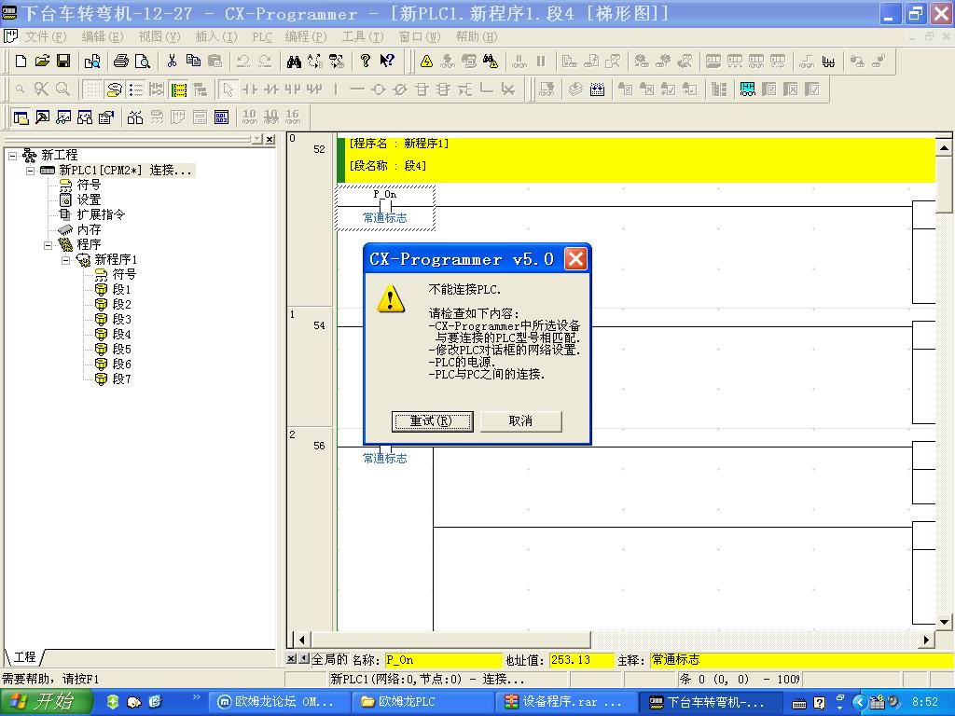Collapse the 新PLC1[CPM2*] tree node
The width and height of the screenshot is (955, 716).
tap(30, 171)
